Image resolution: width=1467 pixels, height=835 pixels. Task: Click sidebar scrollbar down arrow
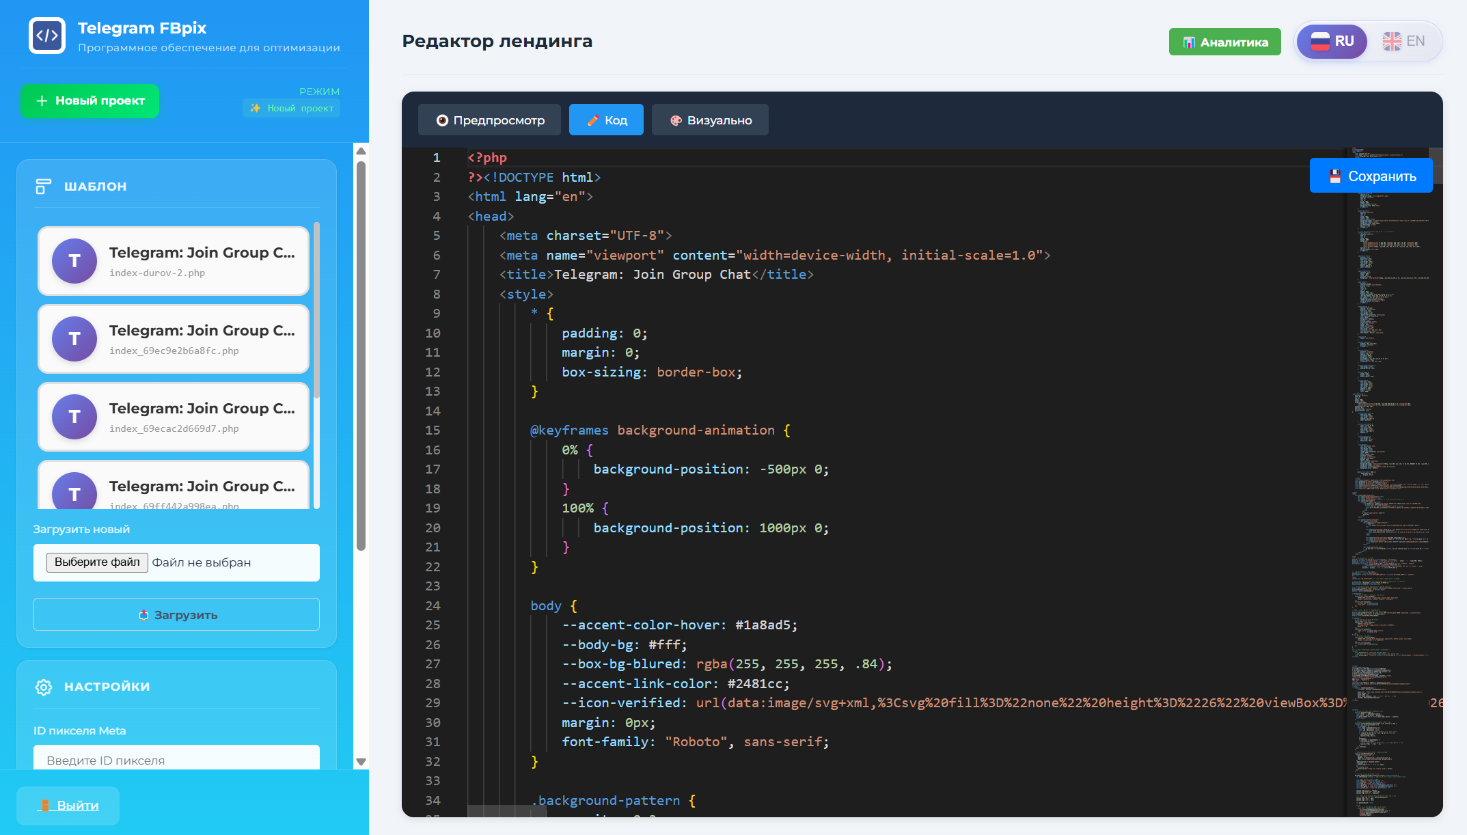pyautogui.click(x=361, y=761)
